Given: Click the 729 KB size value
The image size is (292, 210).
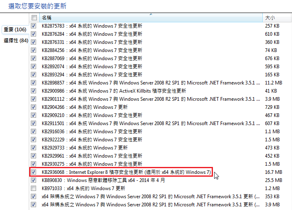Looking at the screenshot, I should (272, 107).
